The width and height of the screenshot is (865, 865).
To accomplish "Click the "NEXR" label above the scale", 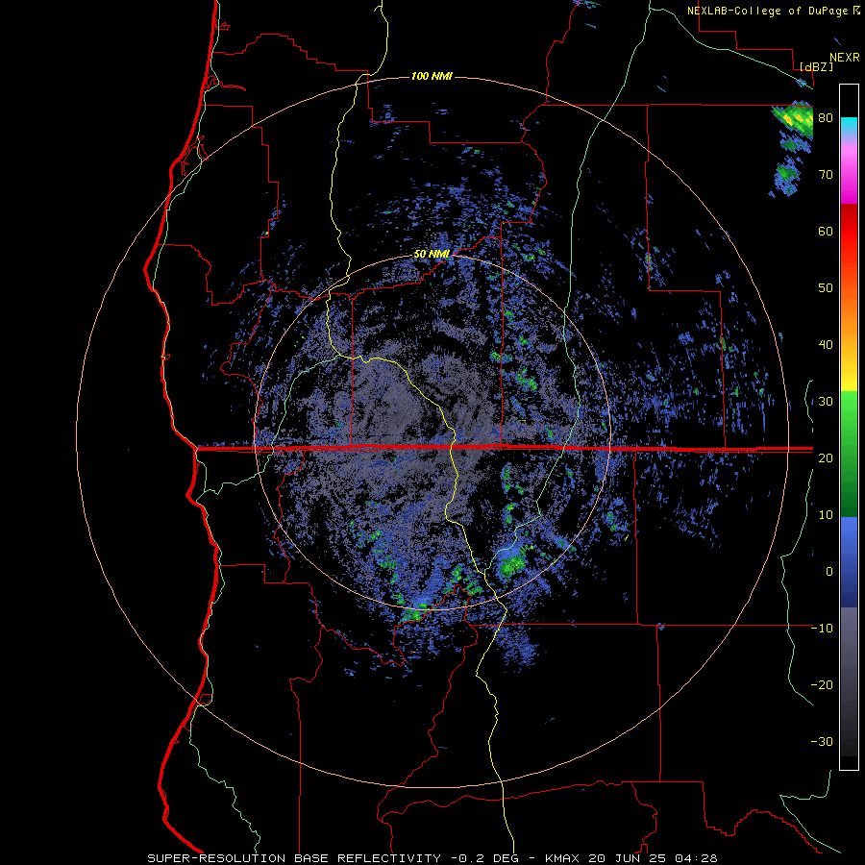I will [x=844, y=58].
